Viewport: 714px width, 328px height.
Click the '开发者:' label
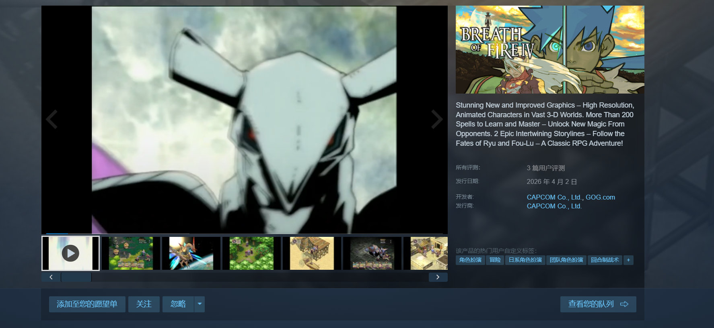465,197
